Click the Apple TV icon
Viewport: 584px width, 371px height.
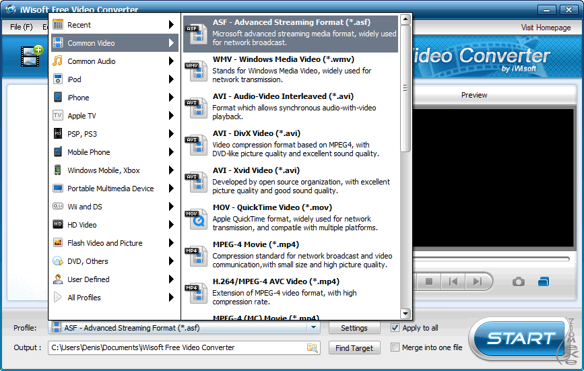(x=58, y=115)
